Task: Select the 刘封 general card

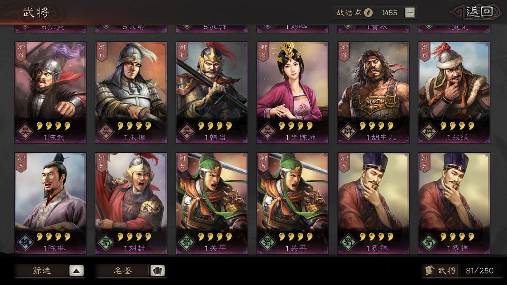Action: (131, 204)
